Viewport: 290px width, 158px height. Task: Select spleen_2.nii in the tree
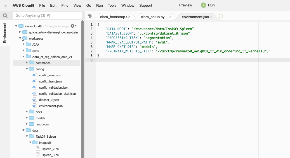click(x=51, y=149)
